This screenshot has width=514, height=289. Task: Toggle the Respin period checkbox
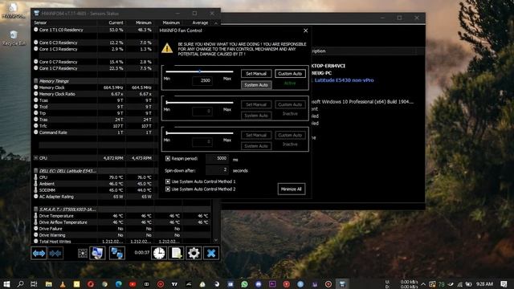point(168,159)
